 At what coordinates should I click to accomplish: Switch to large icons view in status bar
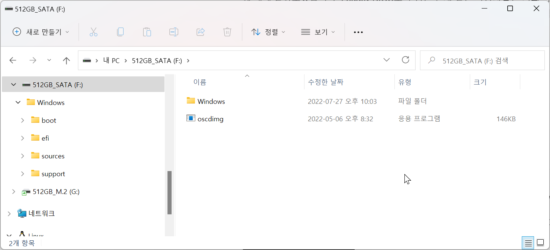point(540,243)
